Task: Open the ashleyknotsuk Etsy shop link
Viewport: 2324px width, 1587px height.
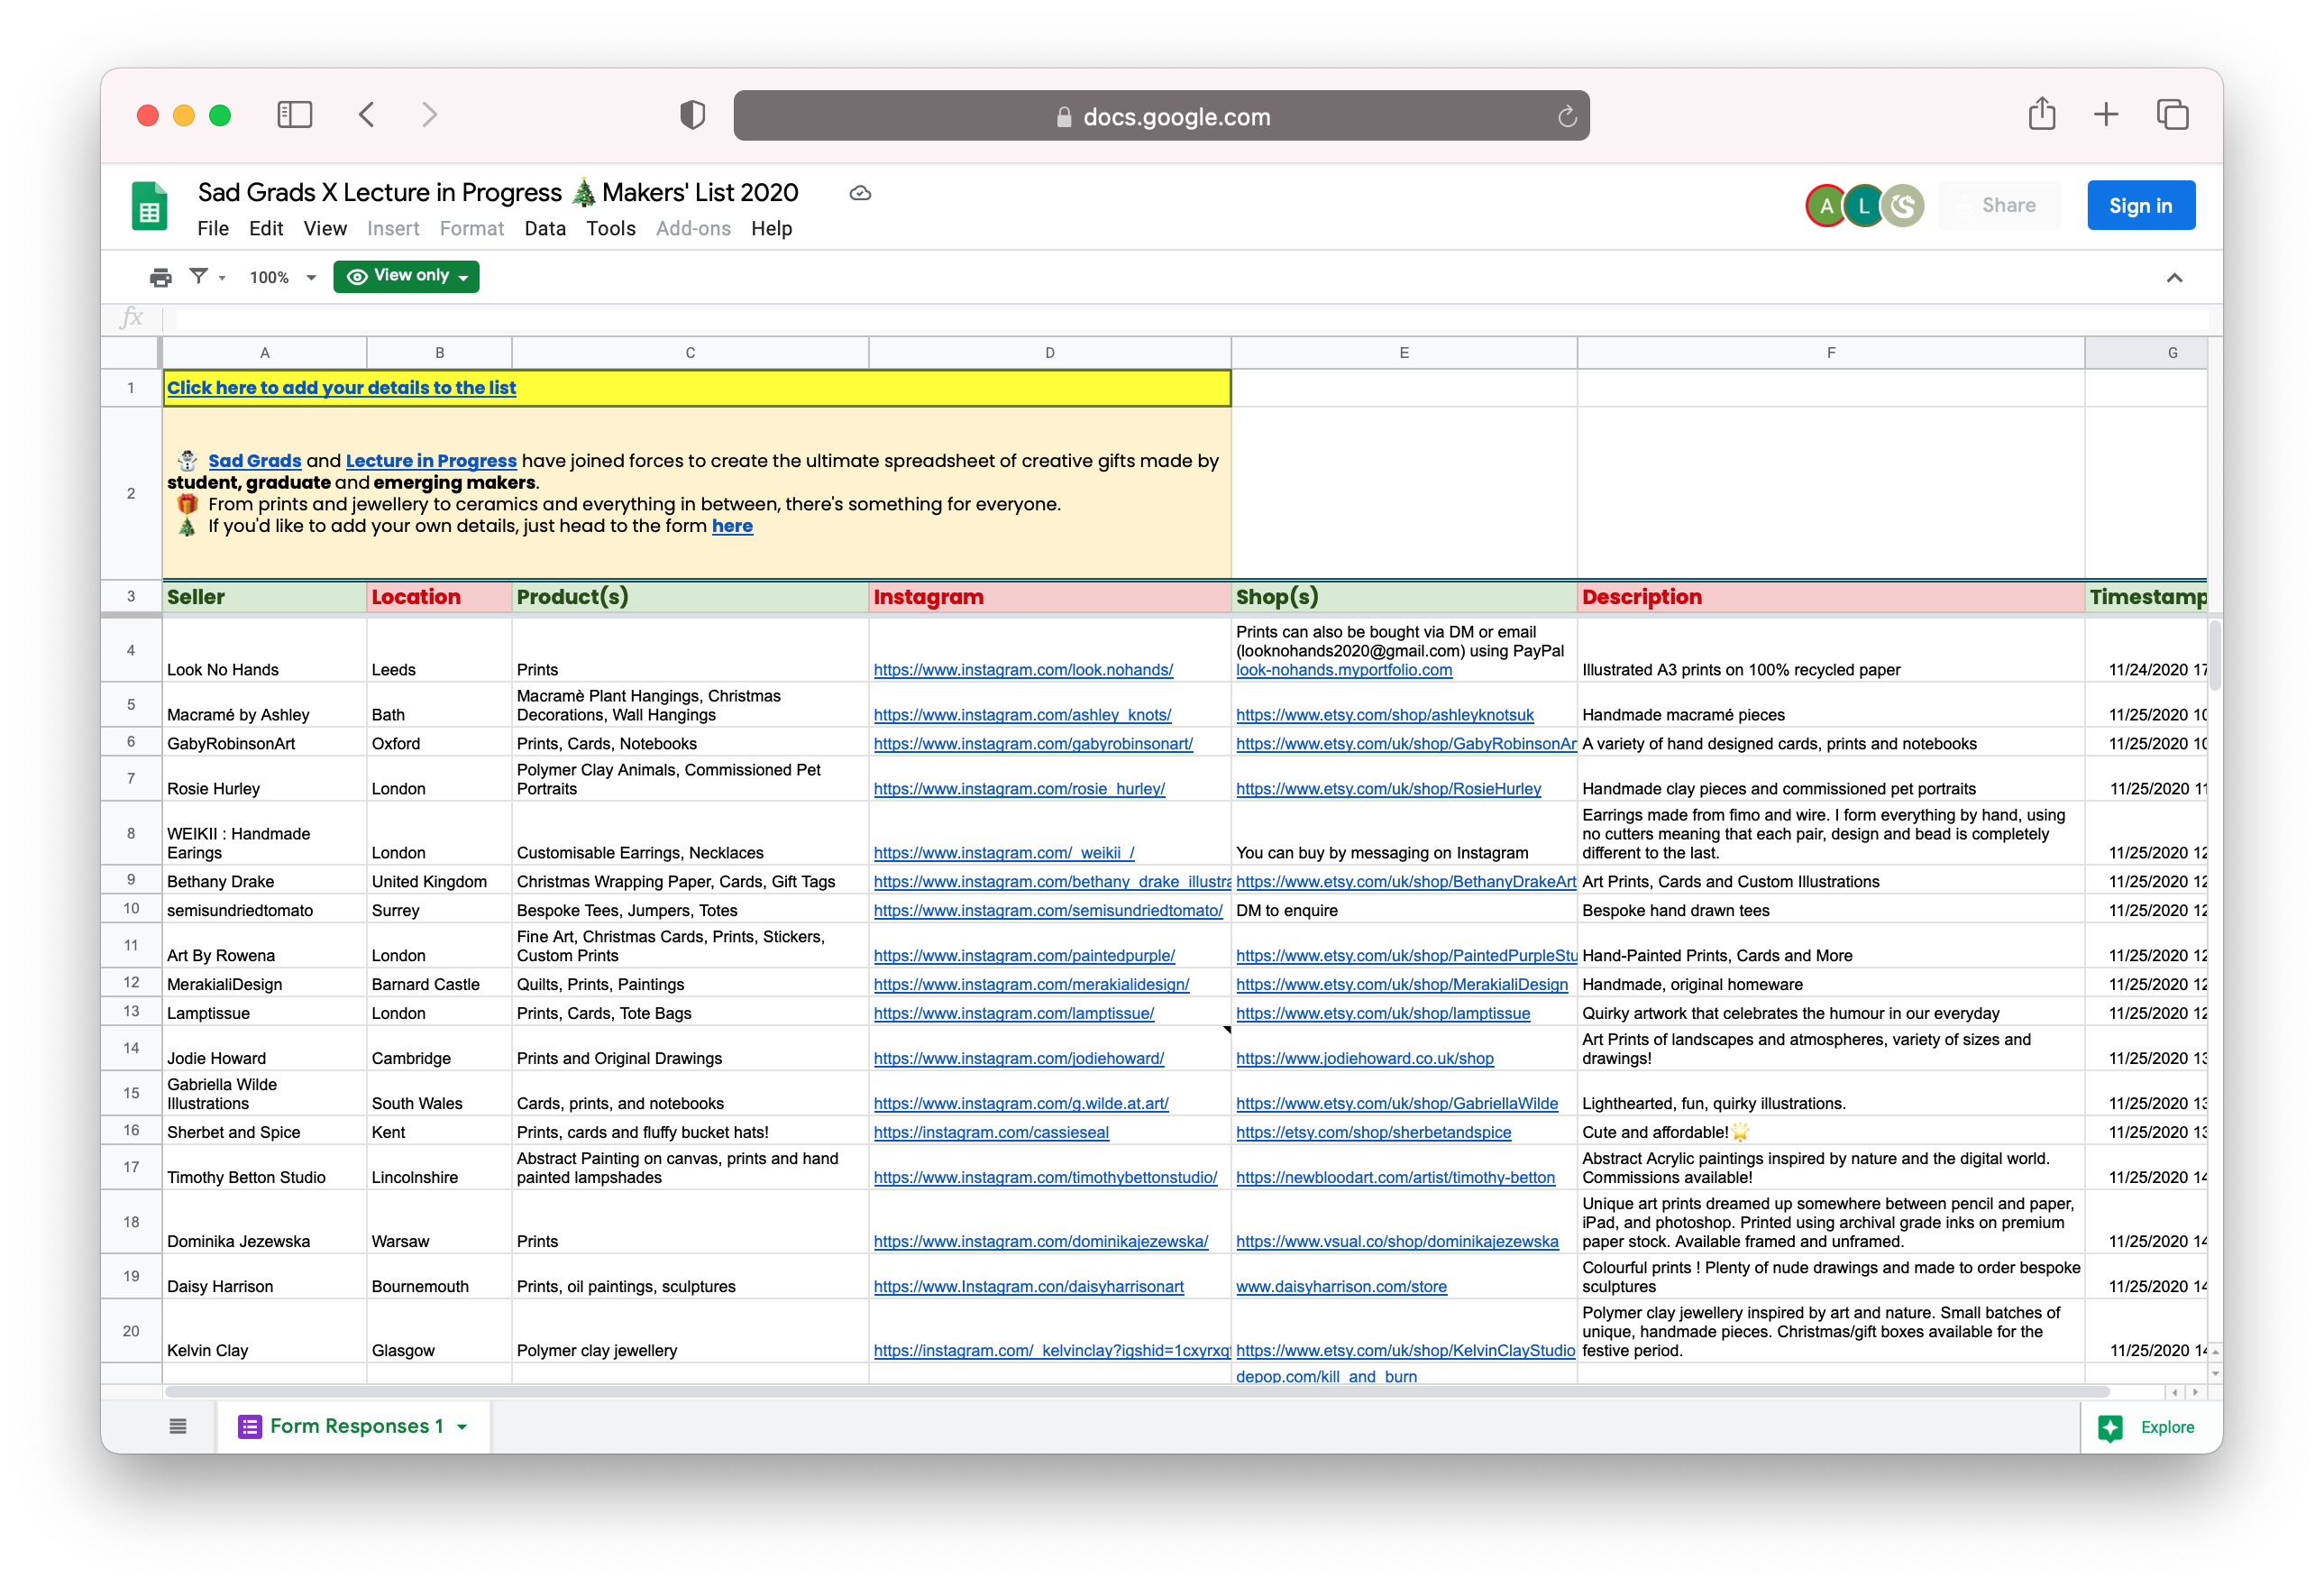Action: point(1384,715)
